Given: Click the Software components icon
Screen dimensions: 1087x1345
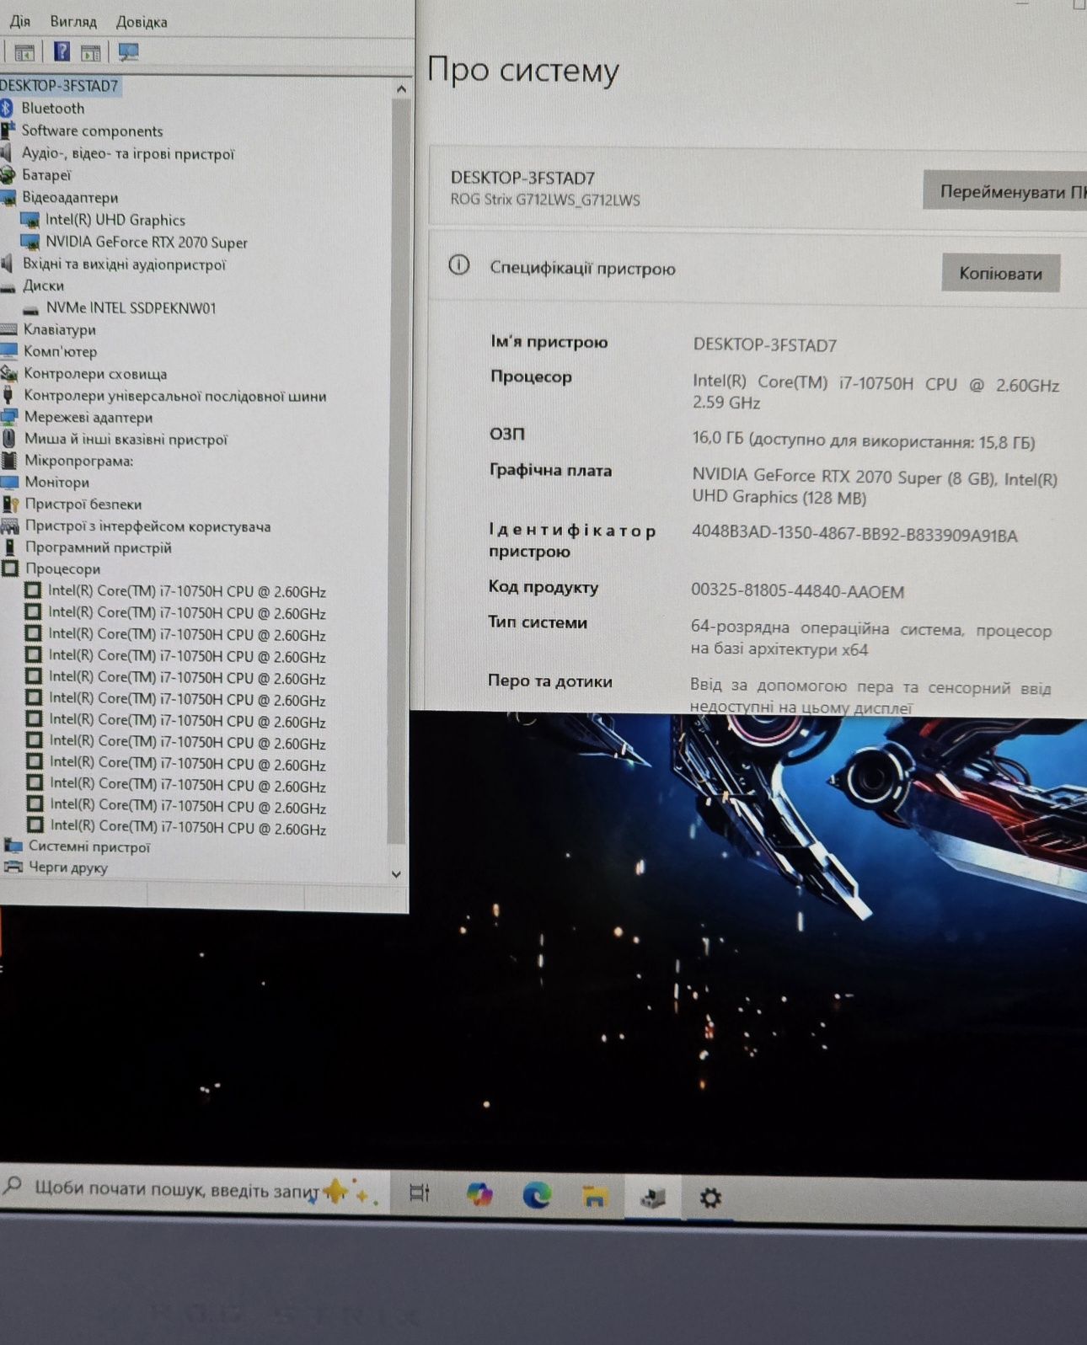Looking at the screenshot, I should point(8,131).
